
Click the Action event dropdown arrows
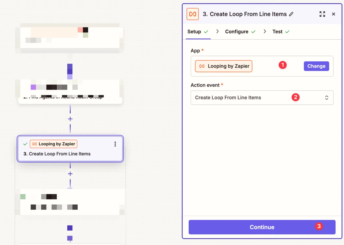327,98
